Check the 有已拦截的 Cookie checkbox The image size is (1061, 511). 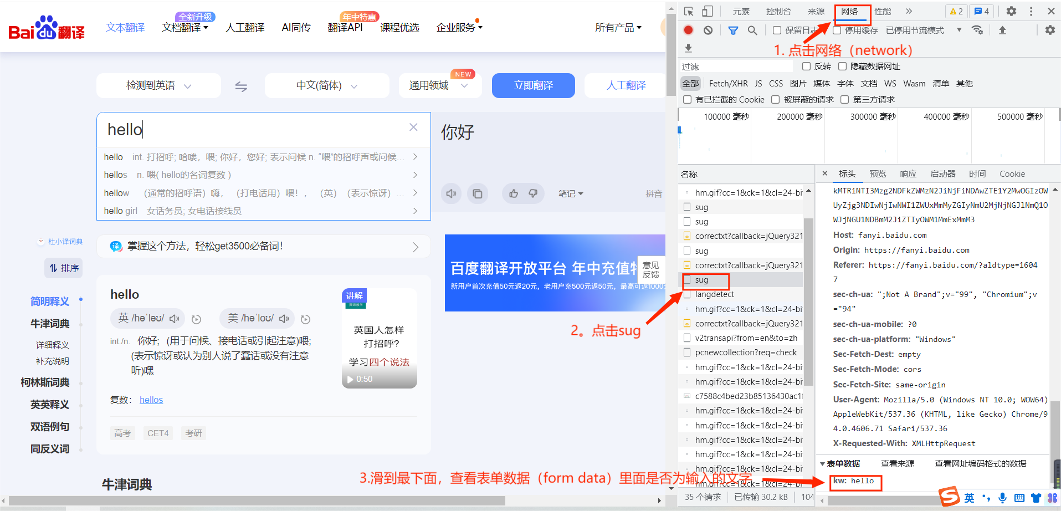click(688, 100)
